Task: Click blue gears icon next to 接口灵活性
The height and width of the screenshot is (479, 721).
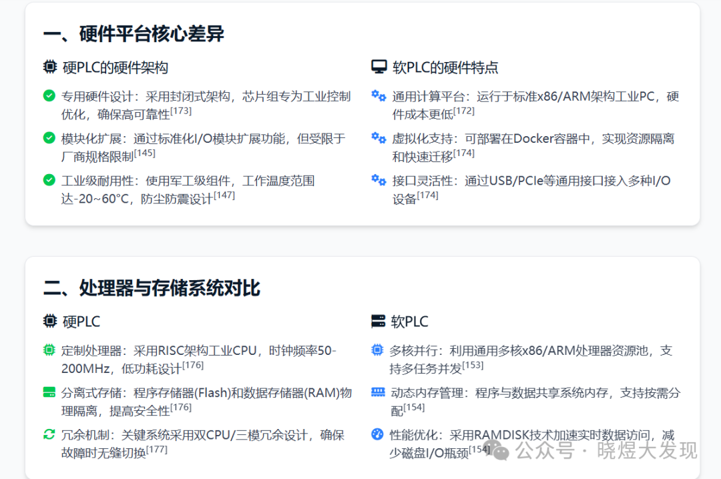Action: pyautogui.click(x=379, y=180)
